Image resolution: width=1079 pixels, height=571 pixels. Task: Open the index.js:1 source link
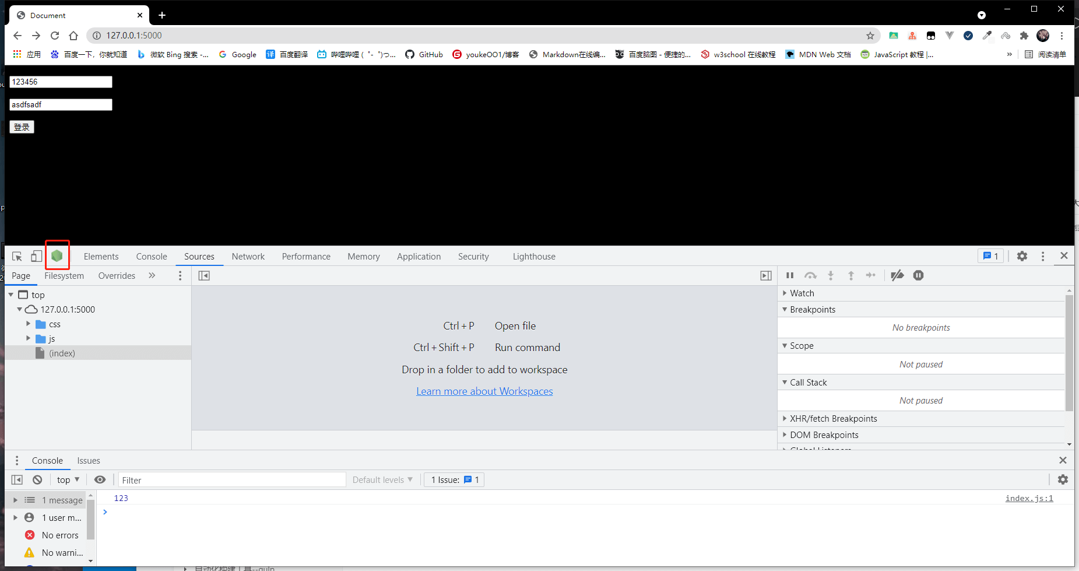[x=1029, y=498]
